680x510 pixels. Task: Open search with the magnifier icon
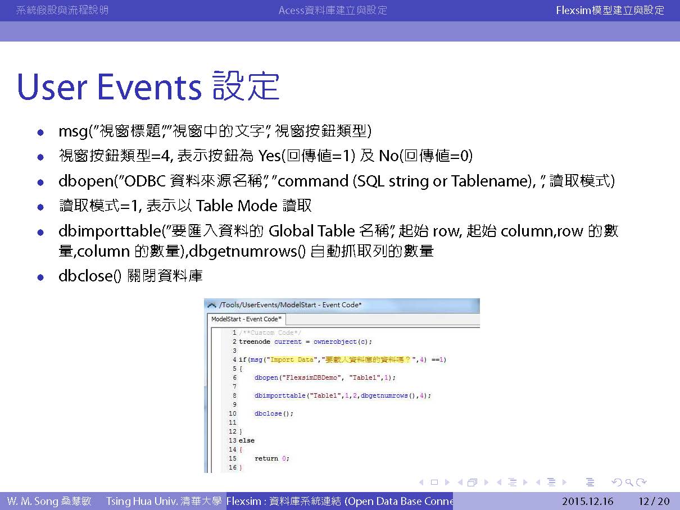pyautogui.click(x=629, y=482)
